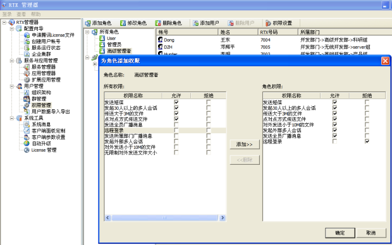Click the 确定 button
This screenshot has width=392, height=245.
pyautogui.click(x=340, y=233)
